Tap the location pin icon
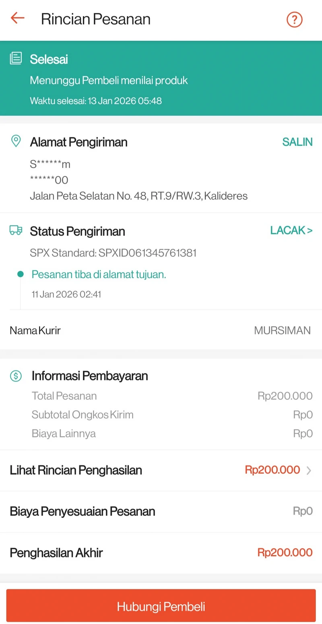 point(16,141)
